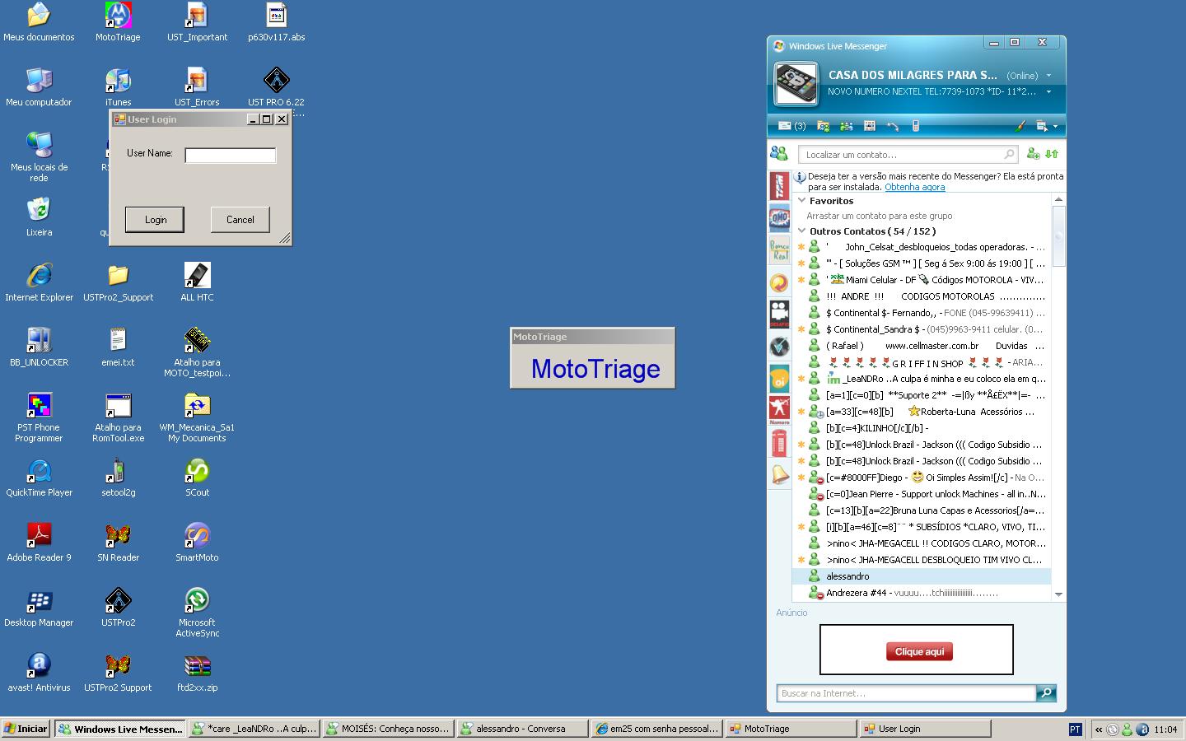Open the Iniciar start button
Viewport: 1186px width, 741px height.
click(26, 729)
